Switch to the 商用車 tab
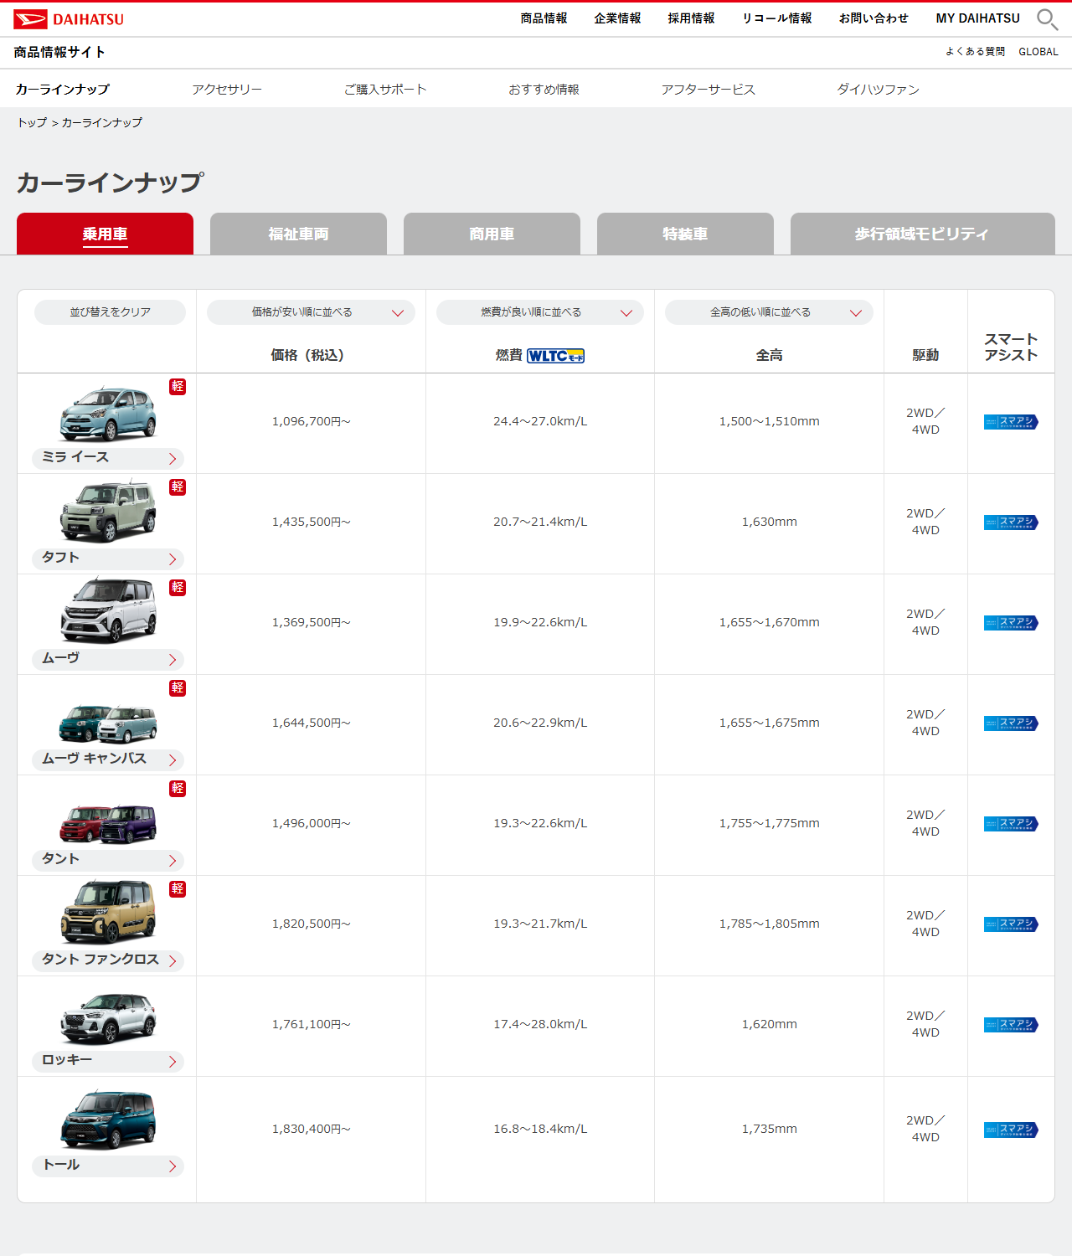Image resolution: width=1072 pixels, height=1256 pixels. point(492,234)
